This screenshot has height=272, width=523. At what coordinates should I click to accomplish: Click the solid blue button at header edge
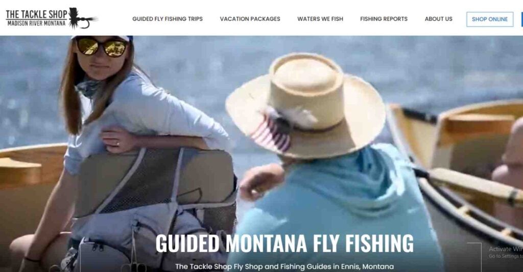click(x=521, y=19)
